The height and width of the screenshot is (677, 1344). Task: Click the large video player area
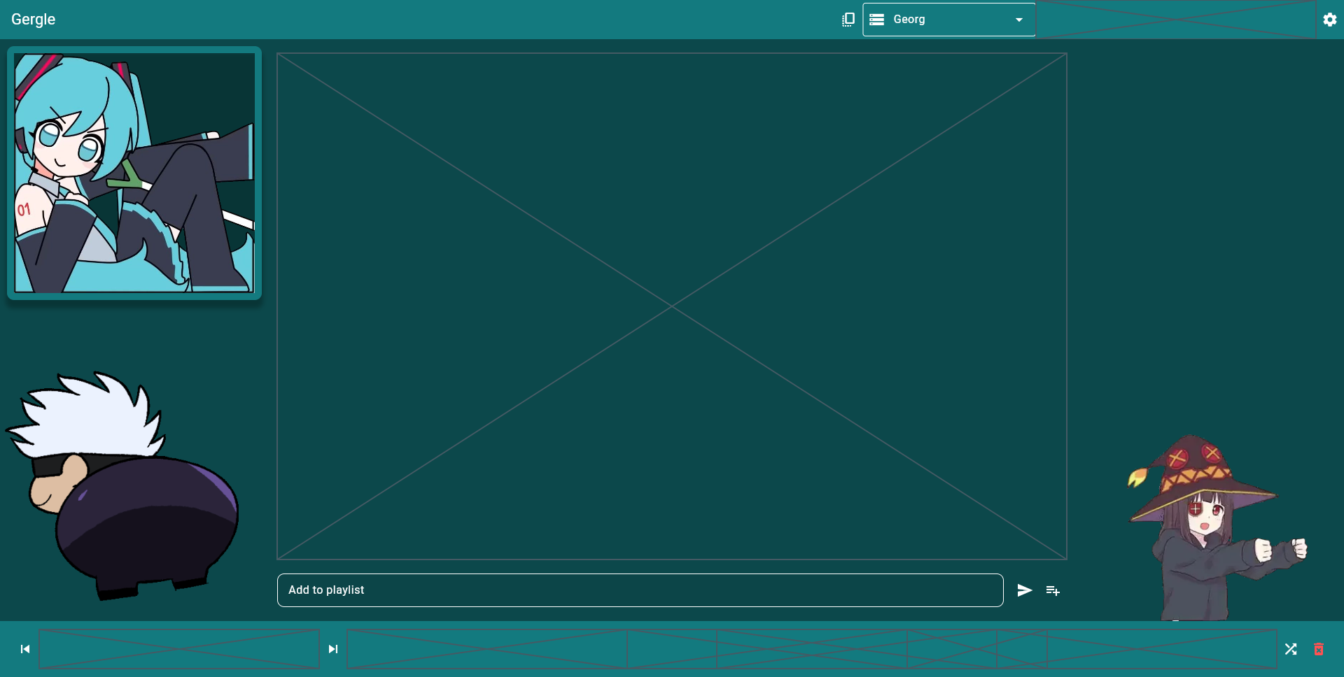(672, 306)
